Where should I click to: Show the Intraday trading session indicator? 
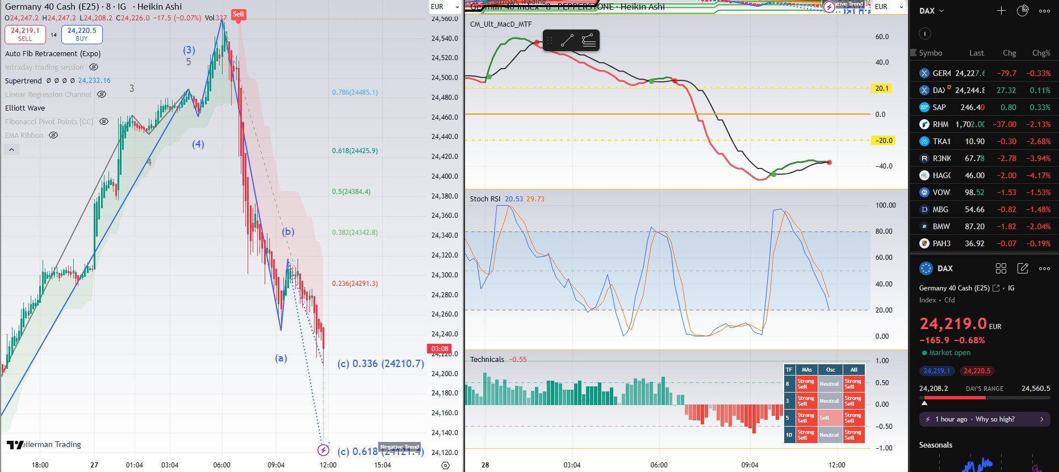[x=94, y=67]
